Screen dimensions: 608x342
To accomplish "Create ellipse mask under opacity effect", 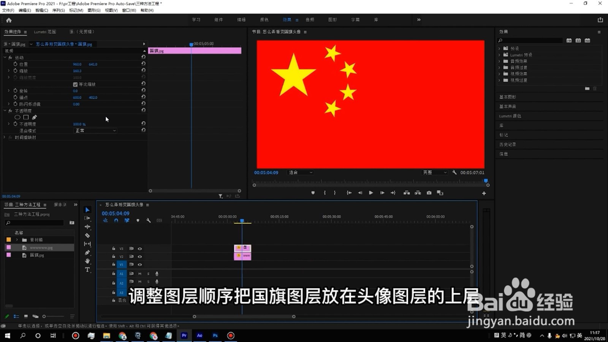I will [x=17, y=117].
